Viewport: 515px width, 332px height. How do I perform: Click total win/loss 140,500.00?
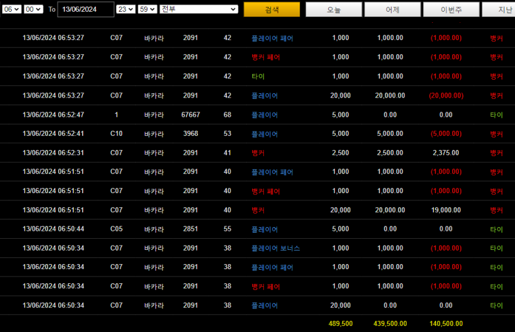point(446,323)
